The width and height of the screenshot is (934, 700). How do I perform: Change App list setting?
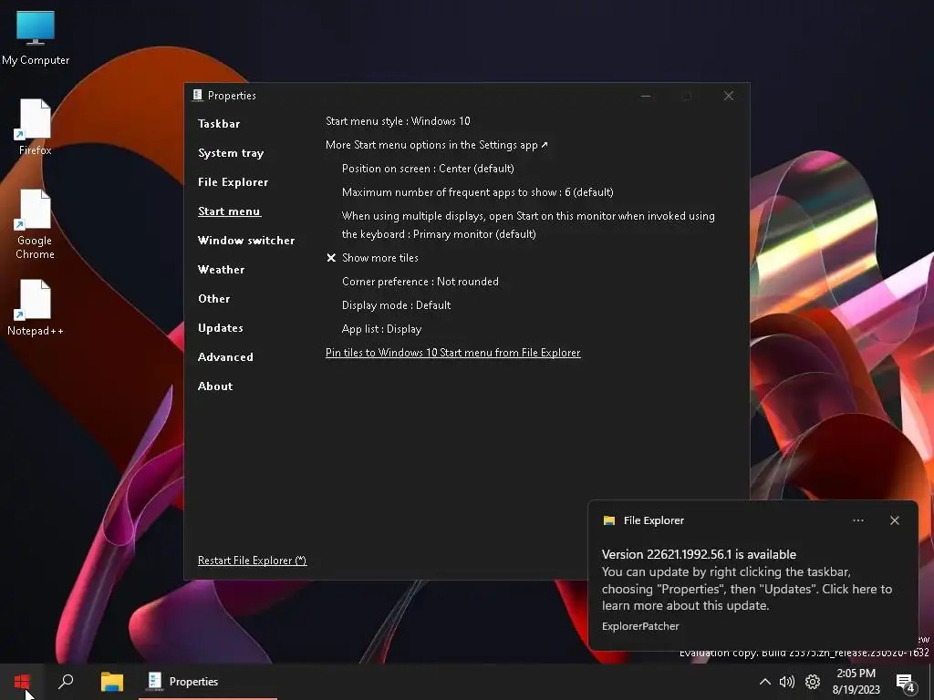(381, 329)
